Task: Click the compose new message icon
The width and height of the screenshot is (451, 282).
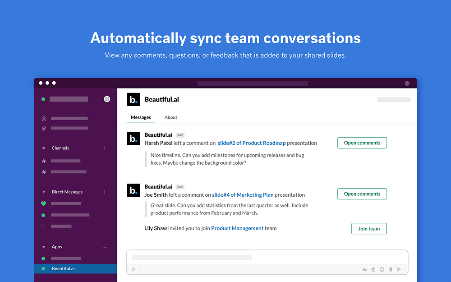Action: click(107, 99)
